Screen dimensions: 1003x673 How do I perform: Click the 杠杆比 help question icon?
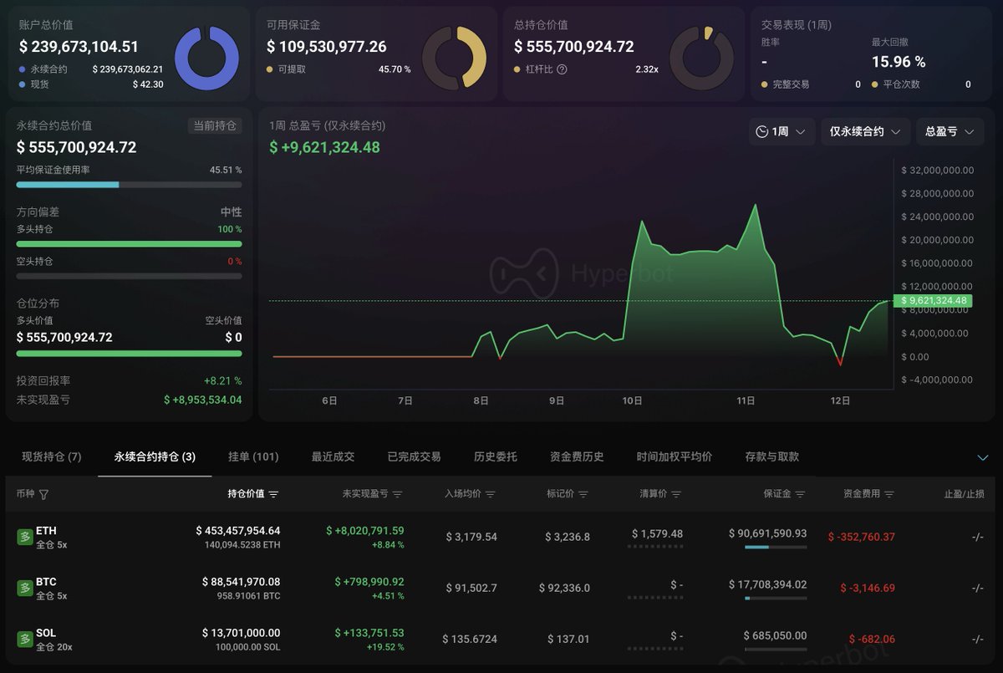pos(562,69)
